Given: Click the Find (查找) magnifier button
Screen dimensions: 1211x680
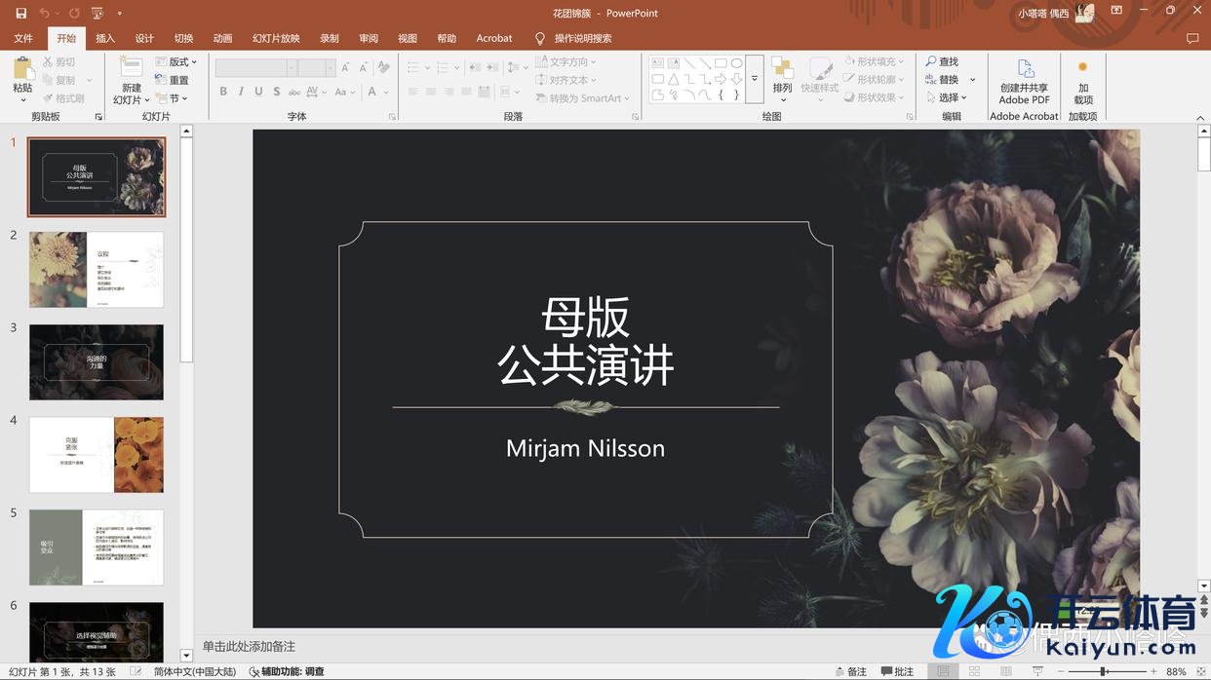Looking at the screenshot, I should coord(942,61).
